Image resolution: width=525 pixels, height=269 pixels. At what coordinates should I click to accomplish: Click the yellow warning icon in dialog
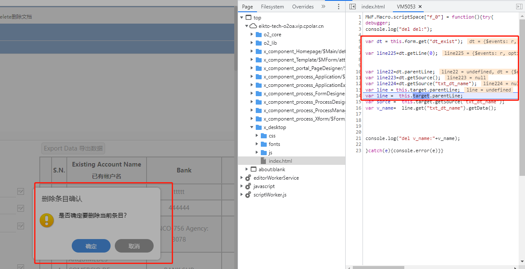pos(47,220)
